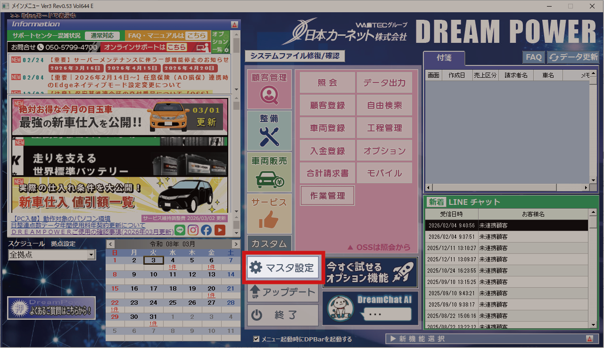This screenshot has height=348, width=604.
Task: Open the LINE social icon
Action: point(180,230)
